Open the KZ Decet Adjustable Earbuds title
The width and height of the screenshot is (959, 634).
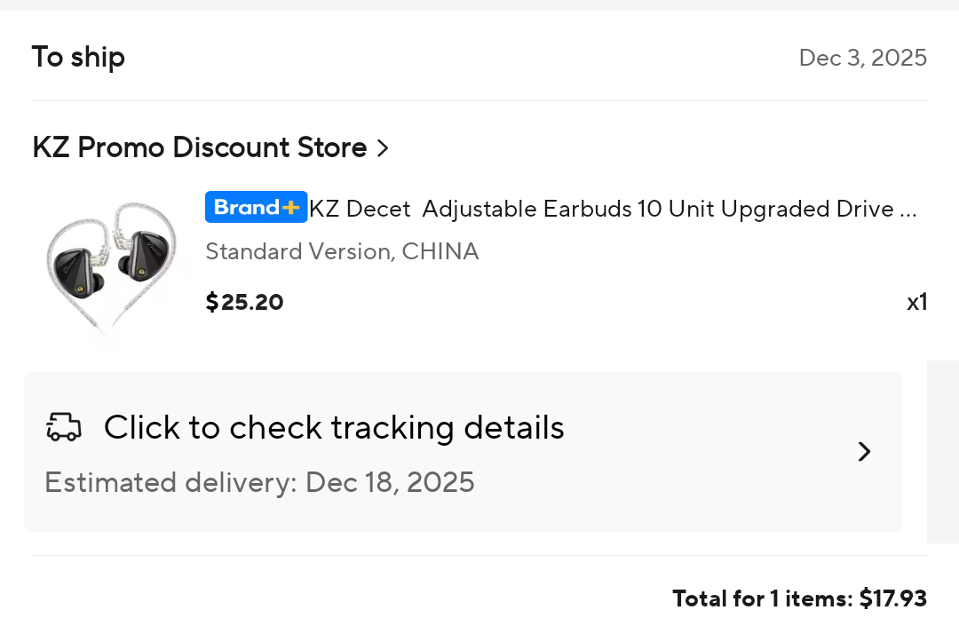(x=602, y=209)
